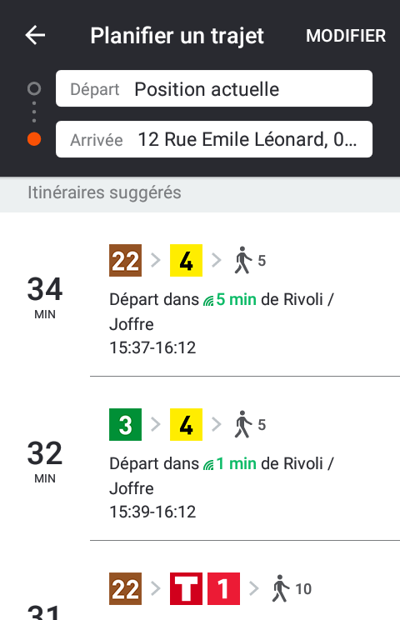Viewport: 400px width, 620px height.
Task: Tap the MODIFIER button
Action: point(346,36)
